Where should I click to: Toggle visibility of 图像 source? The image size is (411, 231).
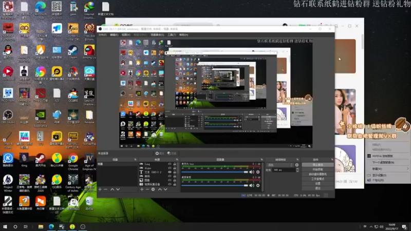pos(170,180)
